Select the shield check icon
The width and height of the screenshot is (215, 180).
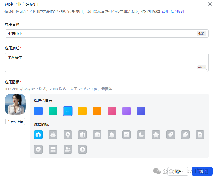coord(38,149)
